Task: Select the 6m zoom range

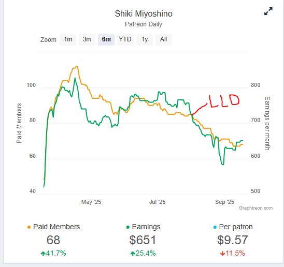Action: tap(106, 39)
